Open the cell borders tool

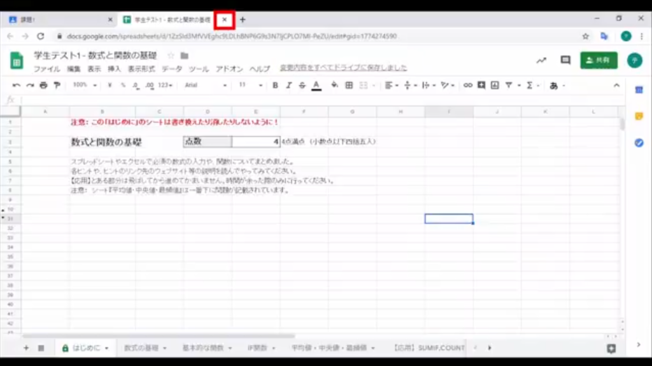[x=350, y=85]
